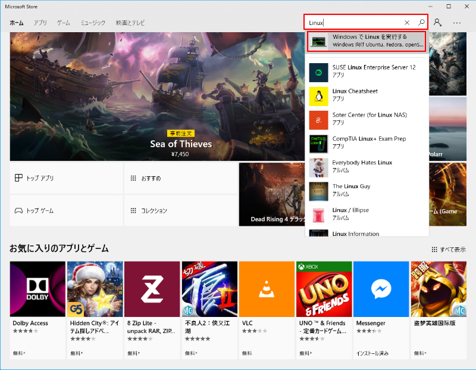The width and height of the screenshot is (476, 370).
Task: Click the Everybody Hates Linux album cover
Action: [318, 167]
